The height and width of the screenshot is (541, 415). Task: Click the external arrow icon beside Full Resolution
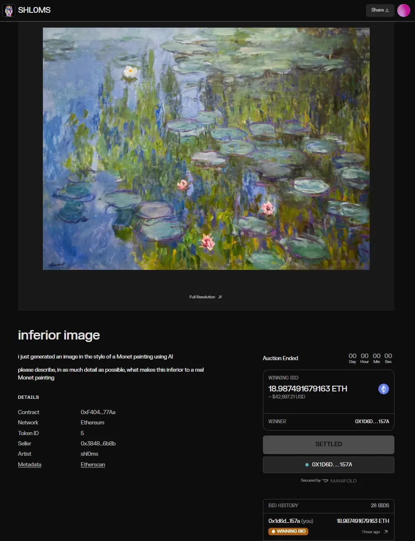click(x=220, y=297)
